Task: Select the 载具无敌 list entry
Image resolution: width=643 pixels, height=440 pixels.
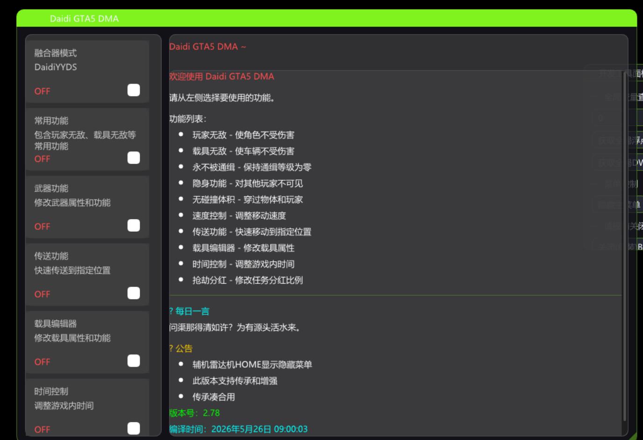Action: (243, 151)
